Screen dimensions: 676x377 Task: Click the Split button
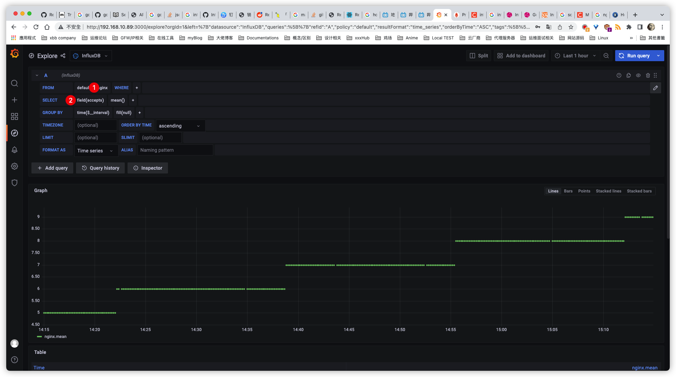(x=479, y=56)
